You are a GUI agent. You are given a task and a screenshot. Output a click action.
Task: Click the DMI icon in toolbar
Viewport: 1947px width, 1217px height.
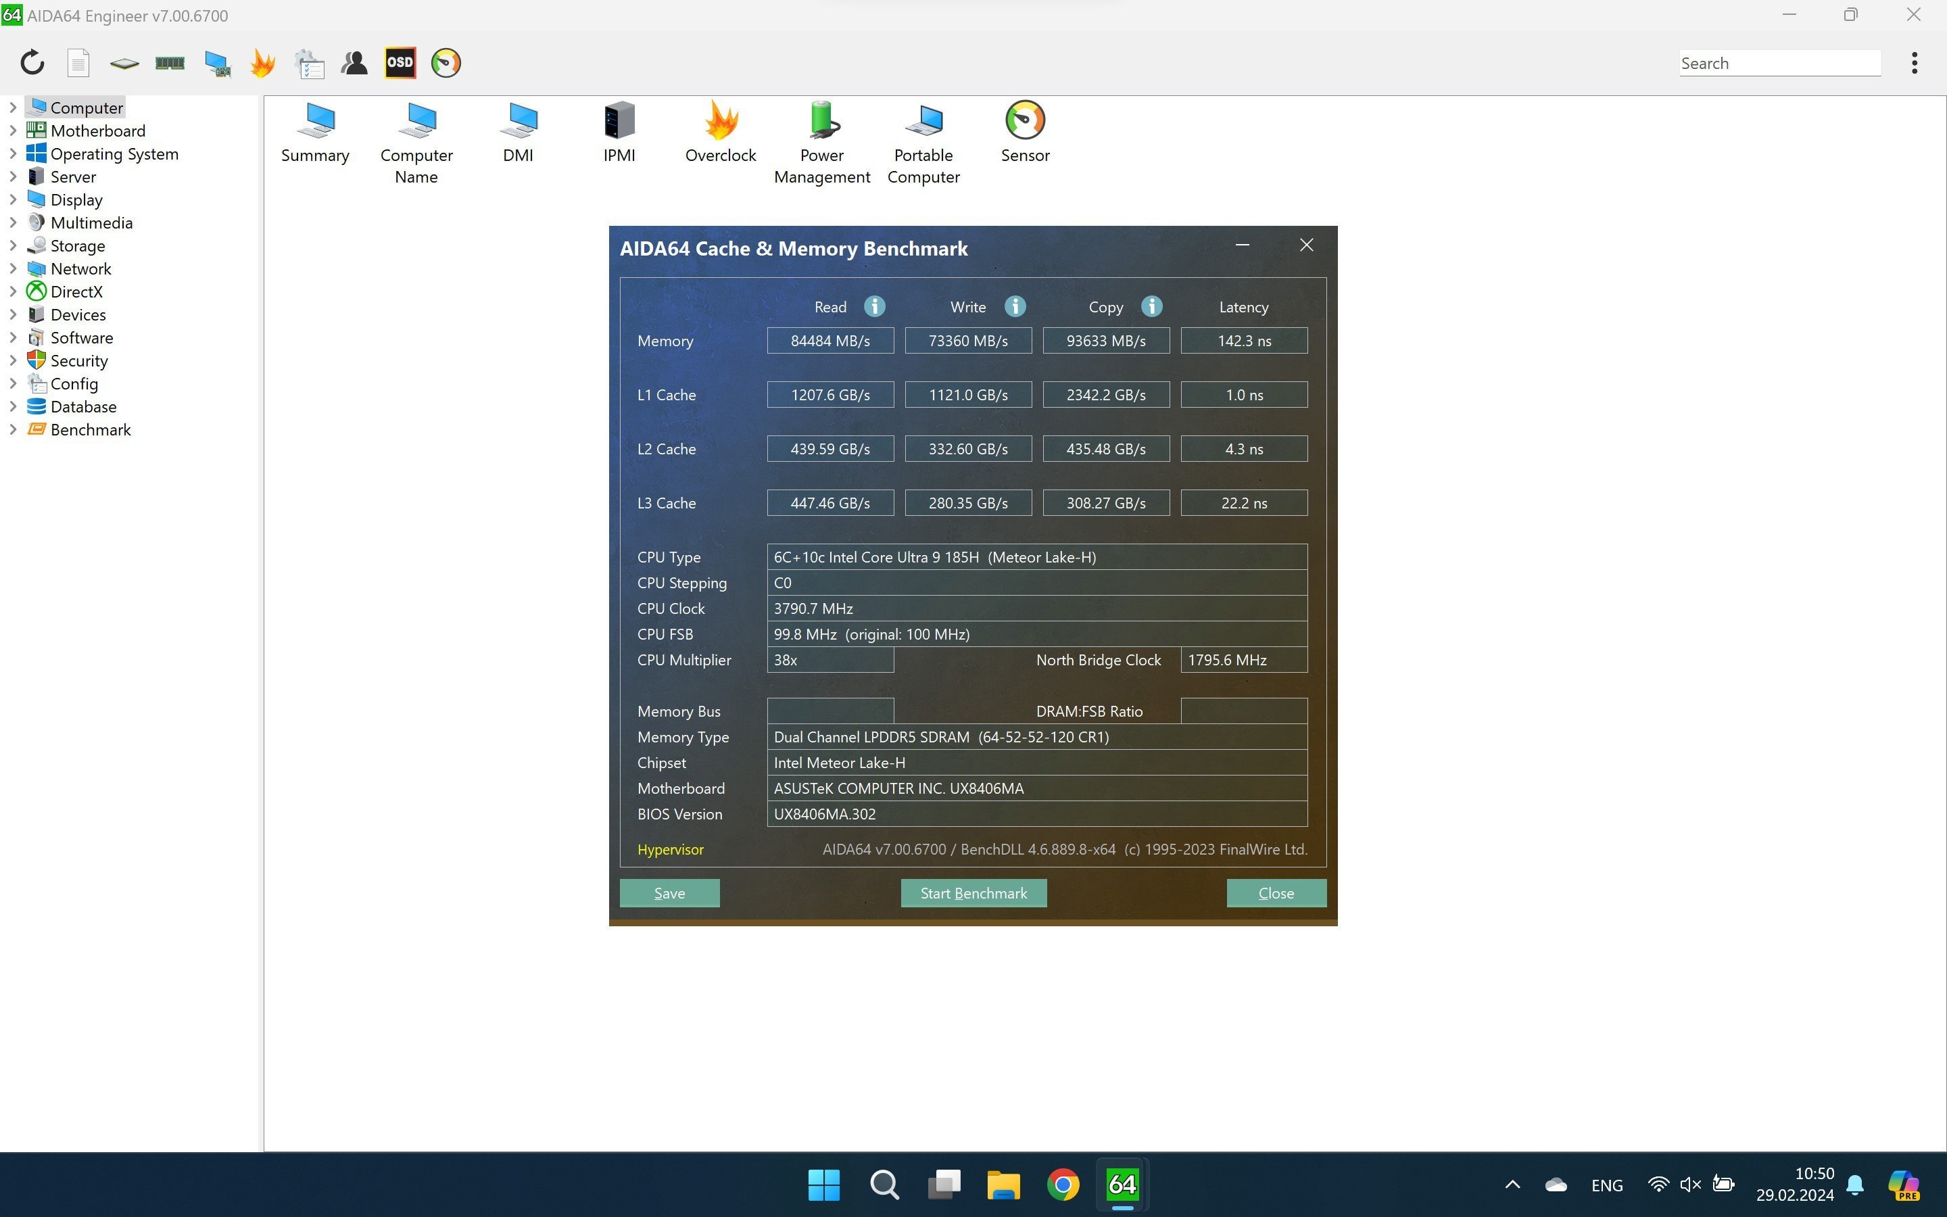(x=517, y=135)
